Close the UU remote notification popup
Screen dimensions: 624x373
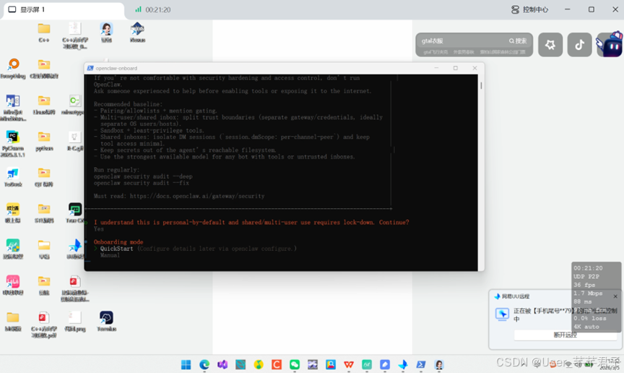(x=615, y=296)
